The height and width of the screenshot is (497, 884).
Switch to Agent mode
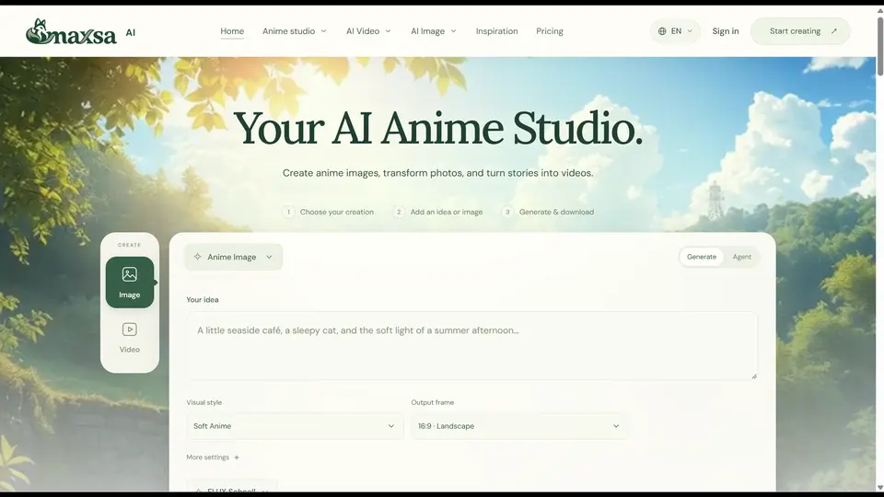pyautogui.click(x=741, y=257)
